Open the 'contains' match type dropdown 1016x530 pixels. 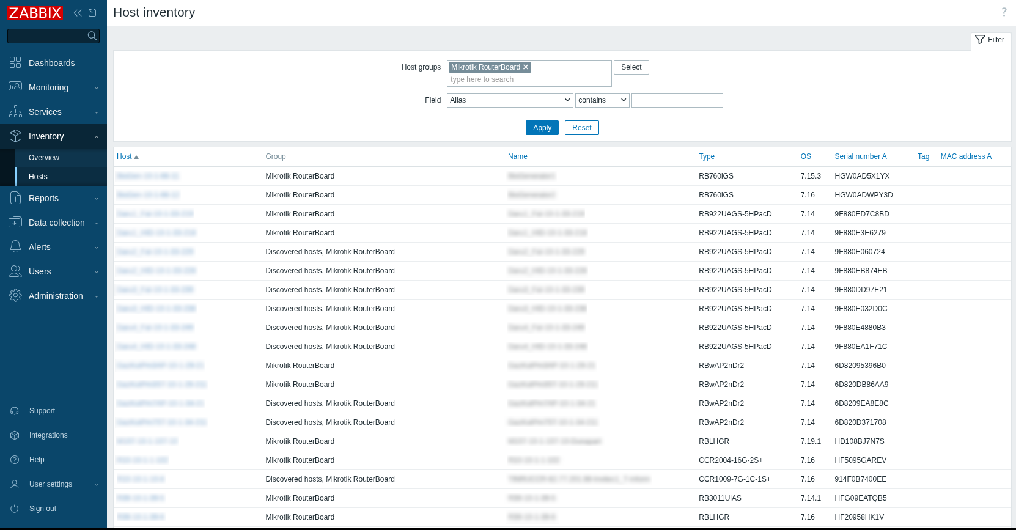coord(602,100)
